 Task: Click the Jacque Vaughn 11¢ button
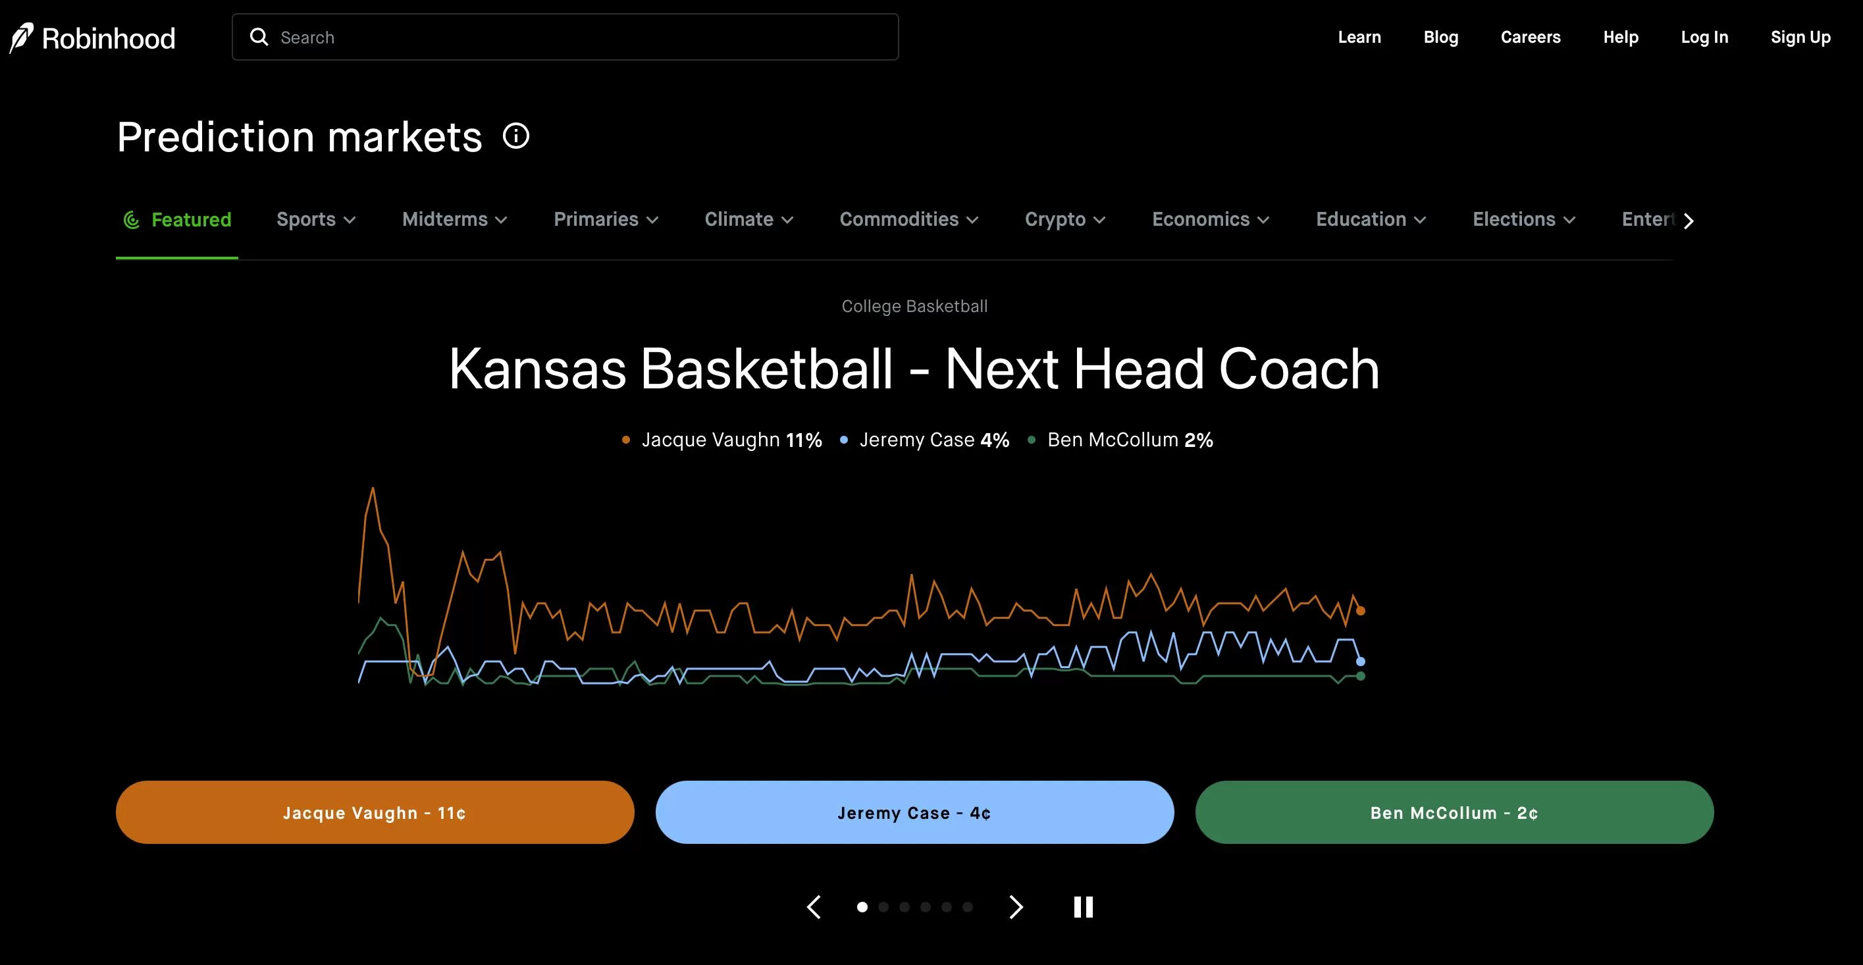coord(375,812)
